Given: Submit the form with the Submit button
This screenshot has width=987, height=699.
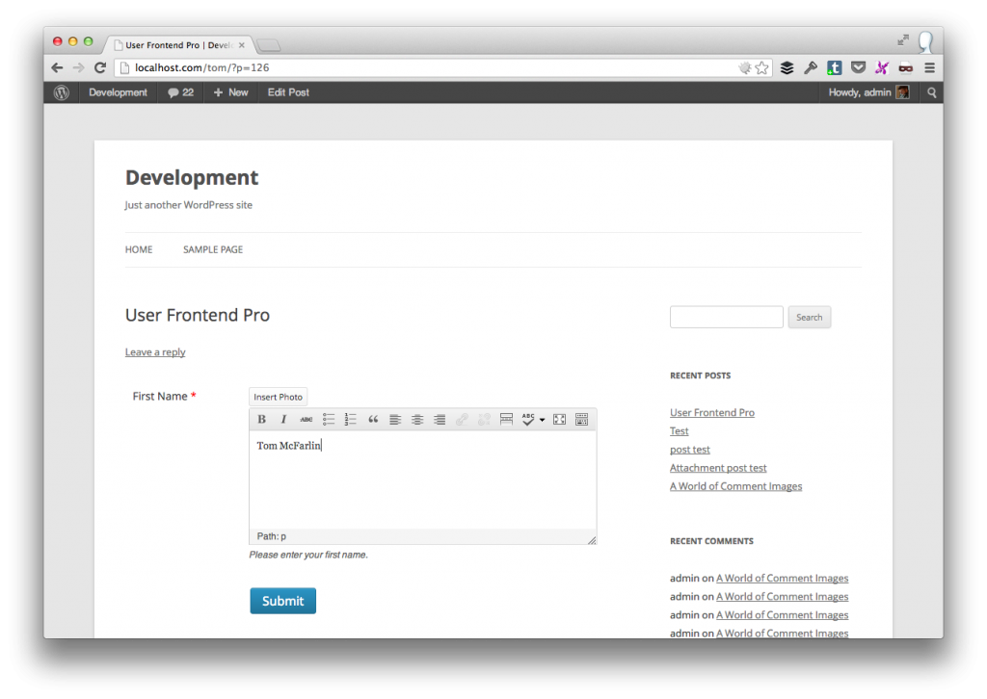Looking at the screenshot, I should (x=282, y=601).
